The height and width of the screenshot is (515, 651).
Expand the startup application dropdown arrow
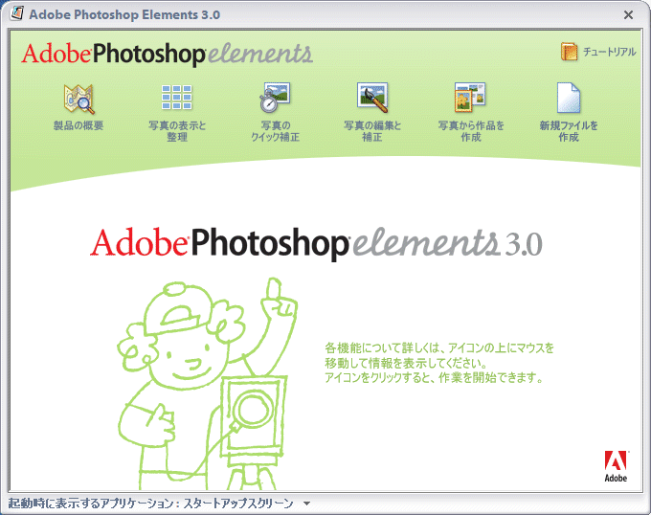pyautogui.click(x=306, y=504)
